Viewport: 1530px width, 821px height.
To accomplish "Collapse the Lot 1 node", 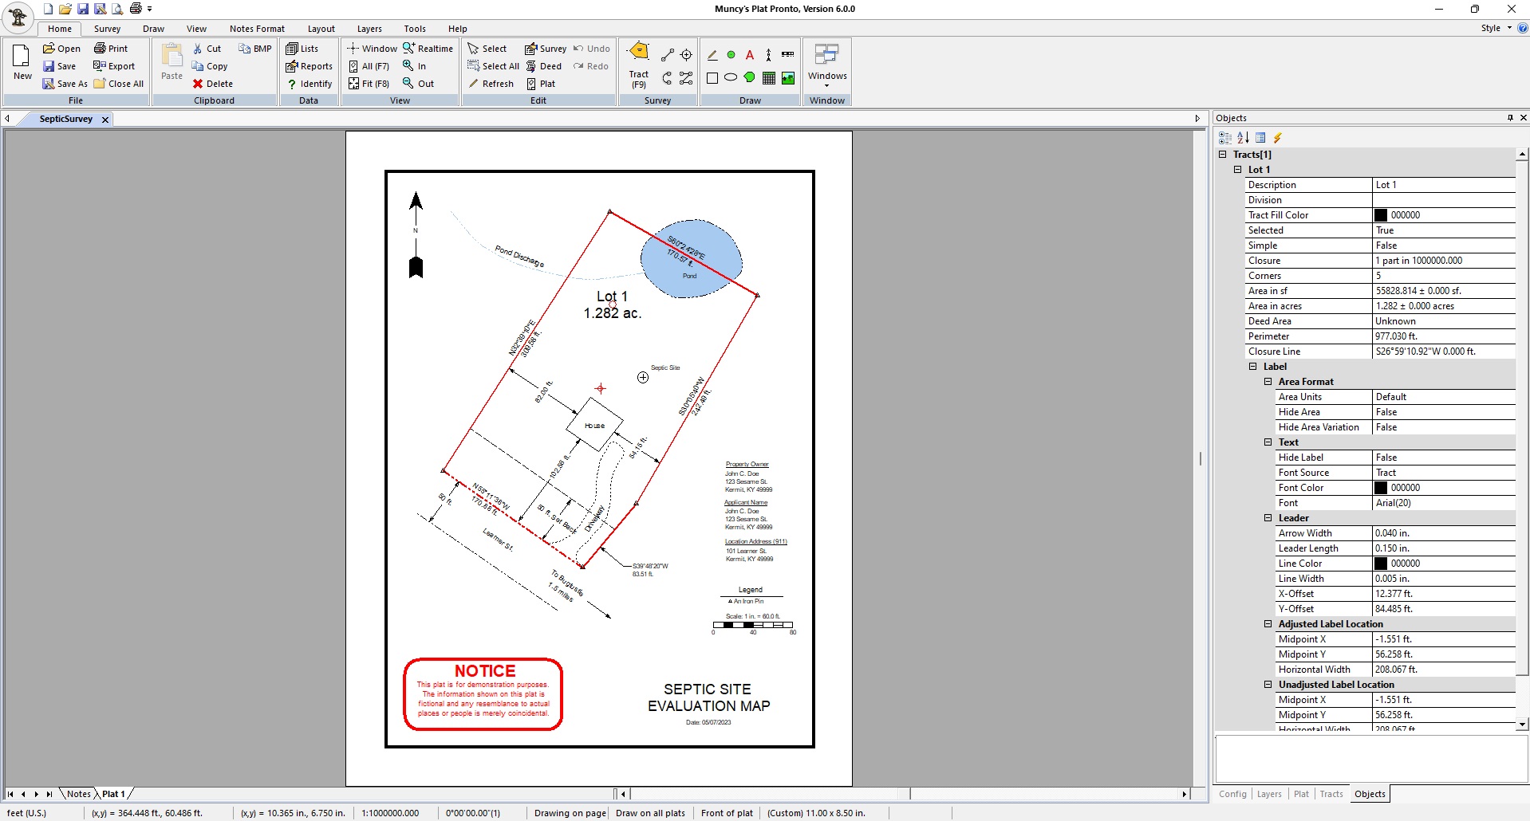I will tap(1238, 170).
